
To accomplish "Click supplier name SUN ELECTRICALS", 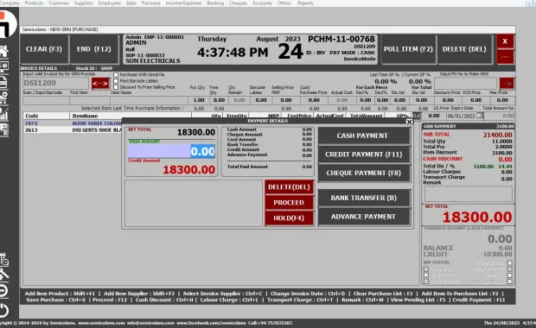I will point(153,60).
